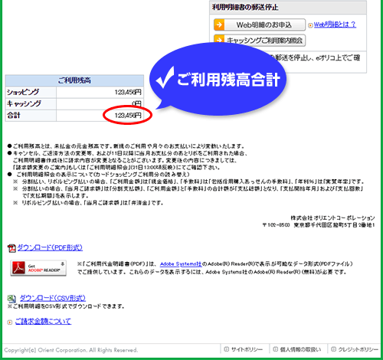Image resolution: width=383 pixels, height=360 pixels.
Task: Open the Web明細とは？ link
Action: [x=335, y=25]
